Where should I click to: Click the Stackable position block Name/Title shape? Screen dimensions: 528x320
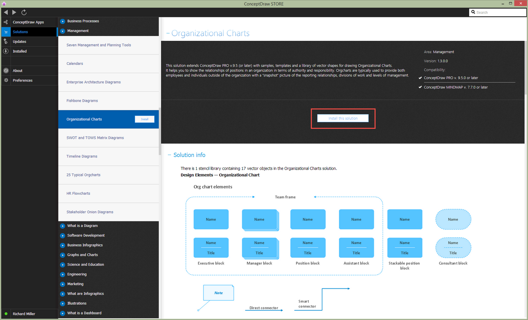[x=405, y=248]
